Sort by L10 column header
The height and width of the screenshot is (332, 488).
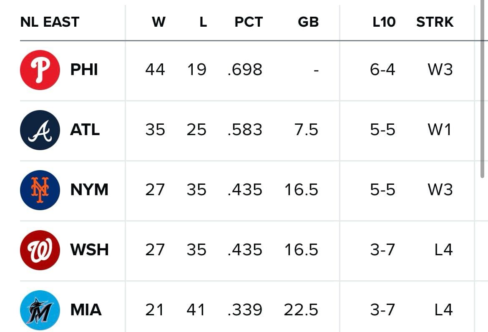384,22
